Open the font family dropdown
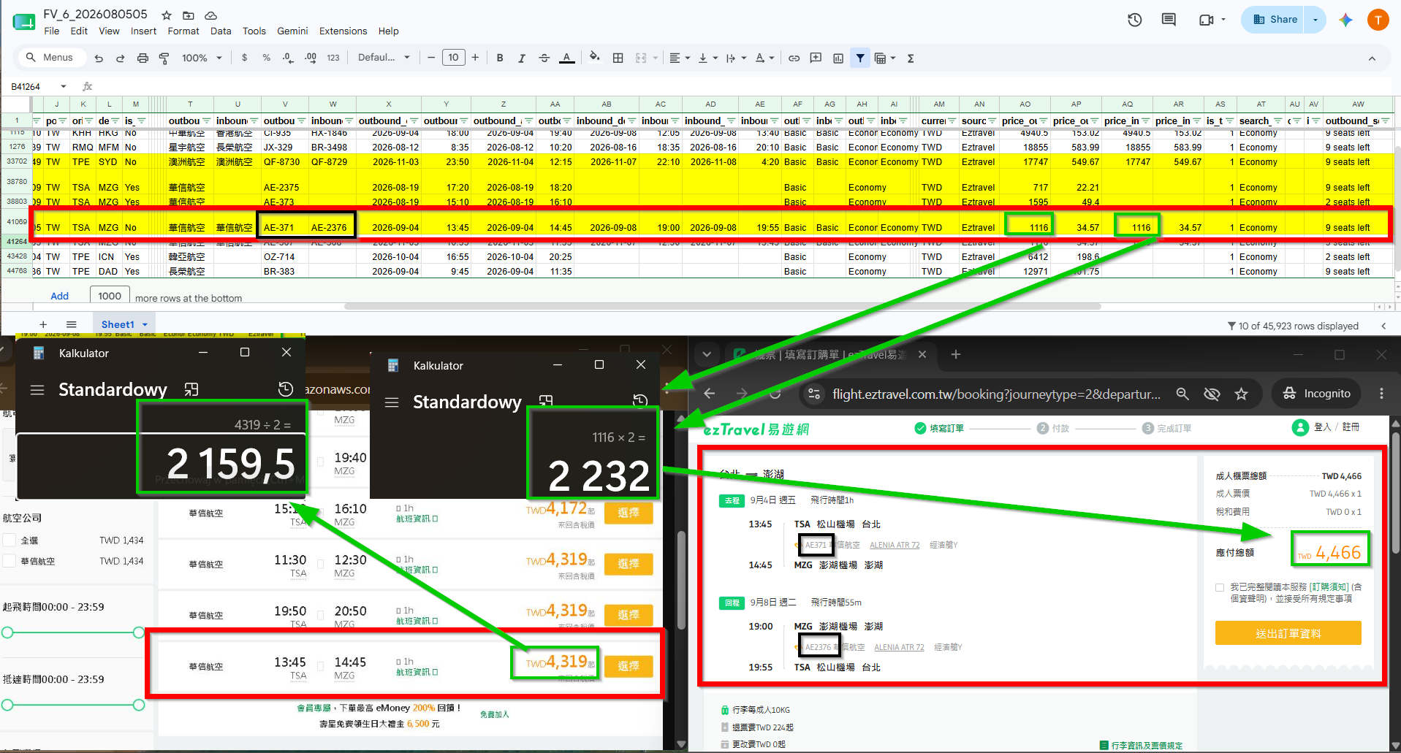 coord(384,58)
